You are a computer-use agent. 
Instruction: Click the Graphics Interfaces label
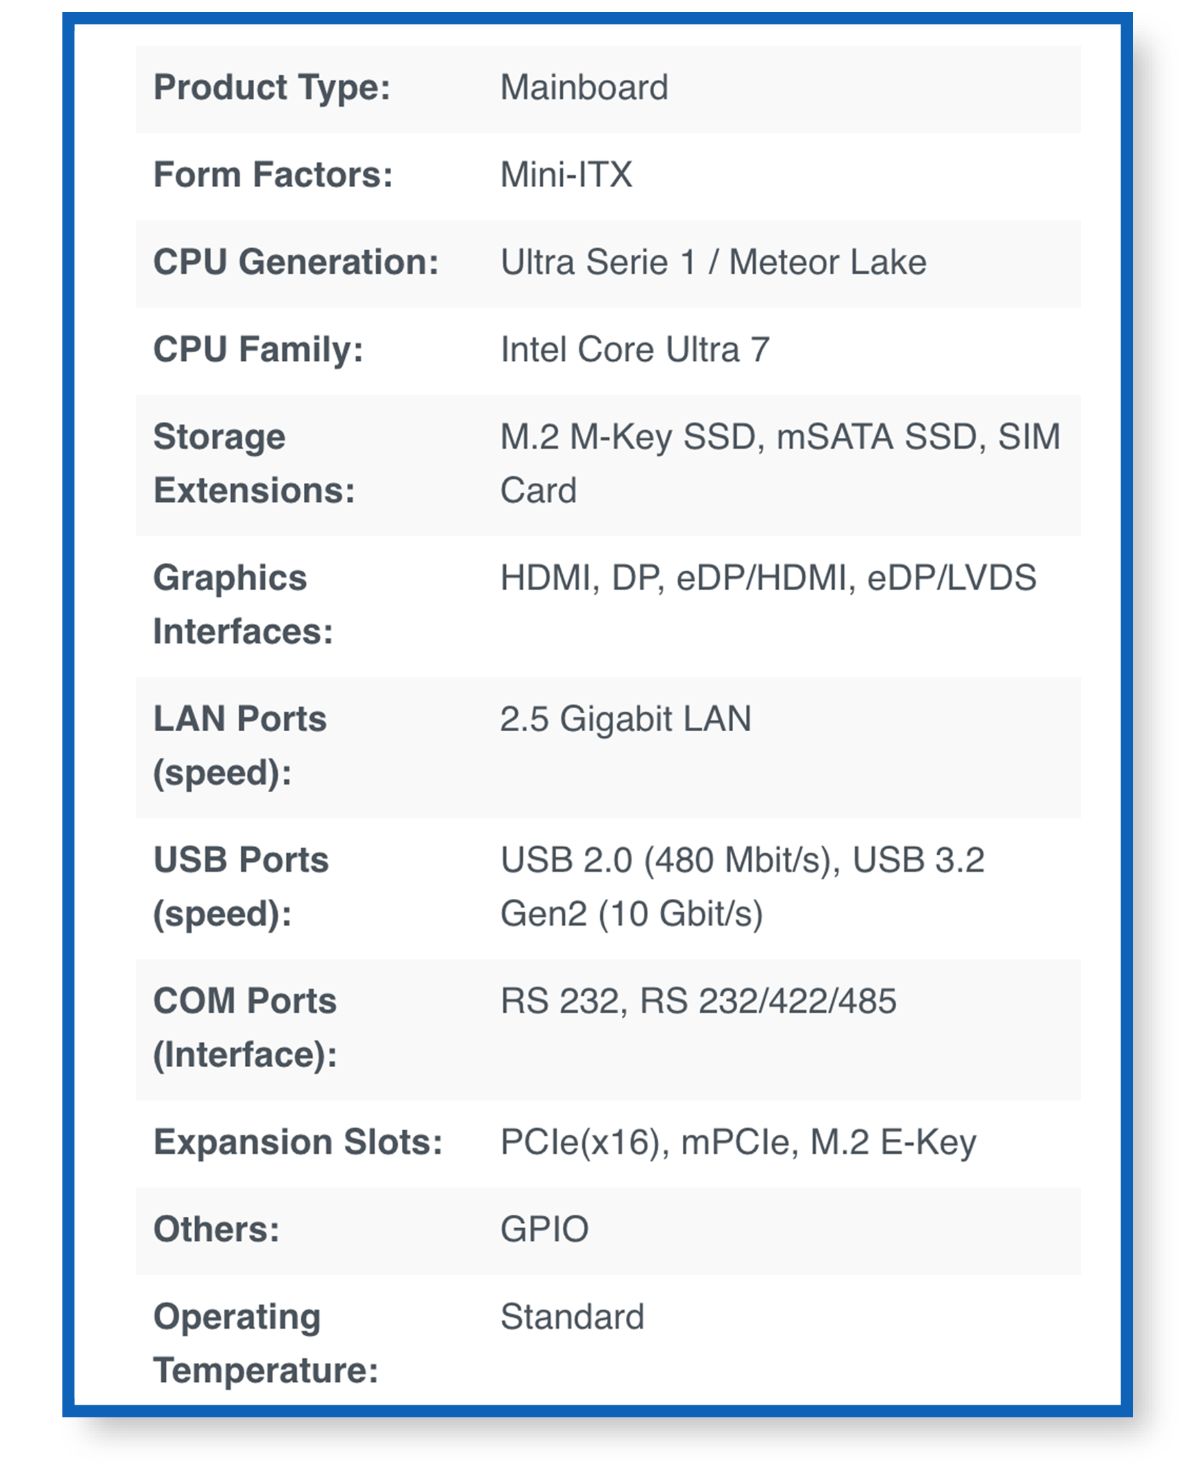point(243,605)
